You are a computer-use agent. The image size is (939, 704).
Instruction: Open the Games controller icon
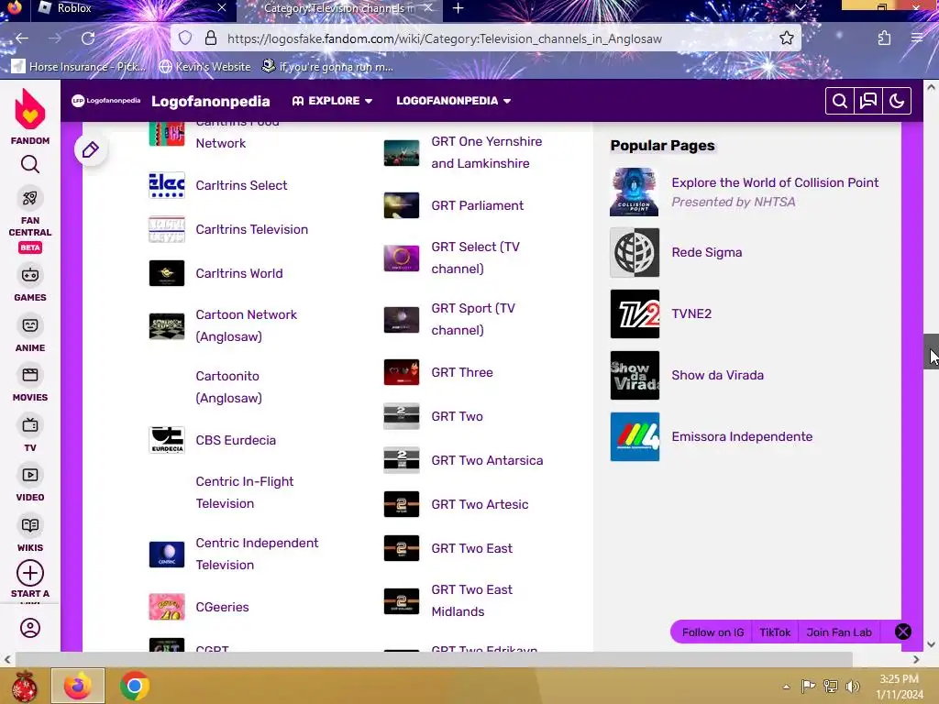[30, 275]
